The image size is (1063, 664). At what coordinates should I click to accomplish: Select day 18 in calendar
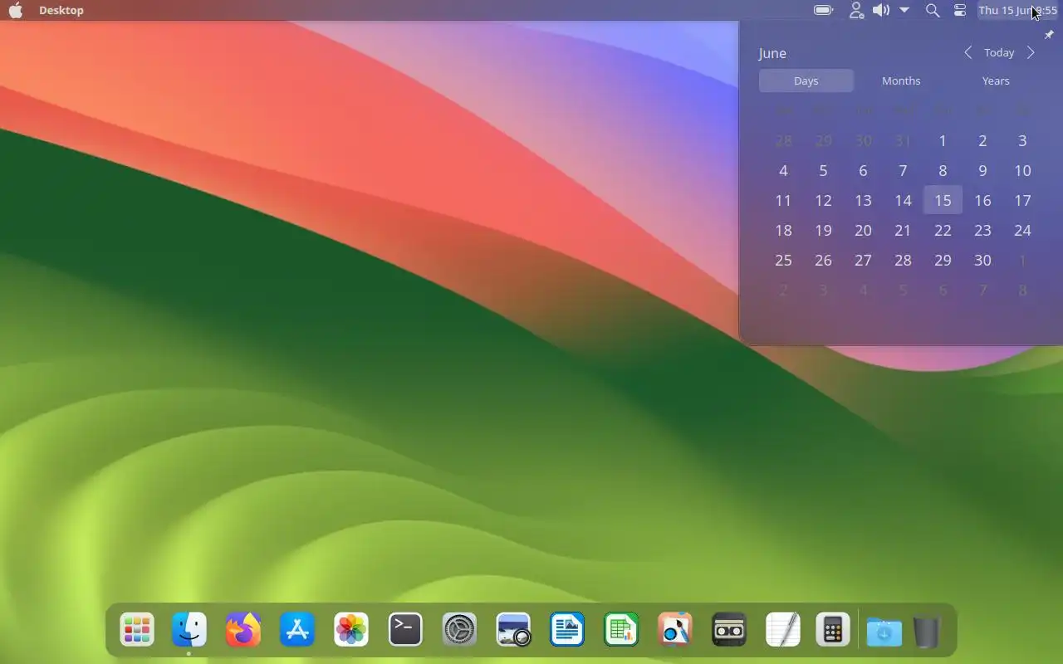tap(783, 230)
